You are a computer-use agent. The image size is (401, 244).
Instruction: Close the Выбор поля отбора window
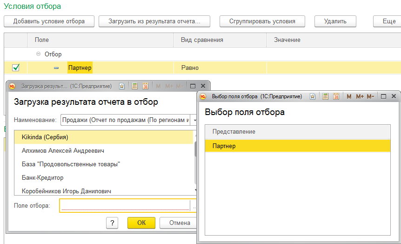394,96
